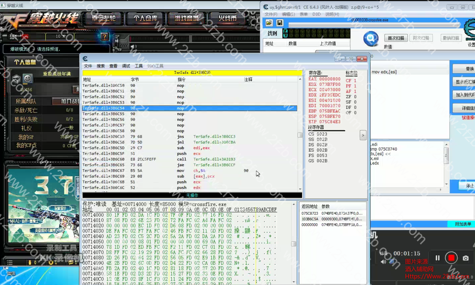Open 编辑(E) menu in Cheat Engine
Image resolution: width=475 pixels, height=285 pixels.
(288, 14)
